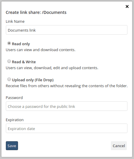Viewport: 134px width, 159px height.
Task: Select the Read only radio button
Action: [9, 43]
